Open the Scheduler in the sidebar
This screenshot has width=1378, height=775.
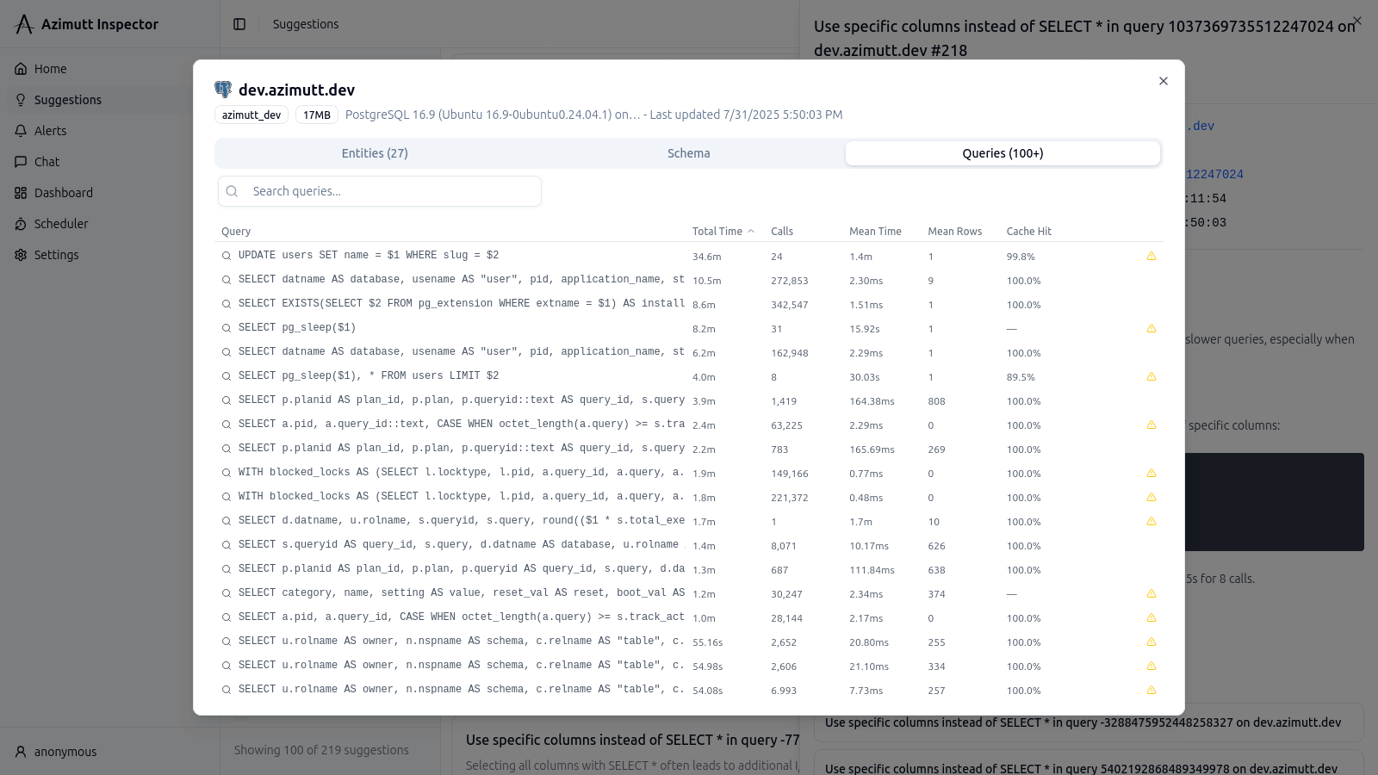tap(60, 224)
